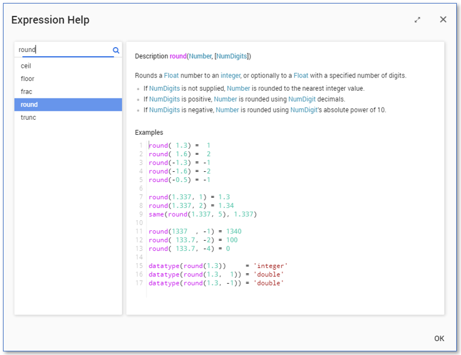The image size is (461, 355).
Task: Click NumDigits in 'is positive' bullet
Action: [x=165, y=99]
